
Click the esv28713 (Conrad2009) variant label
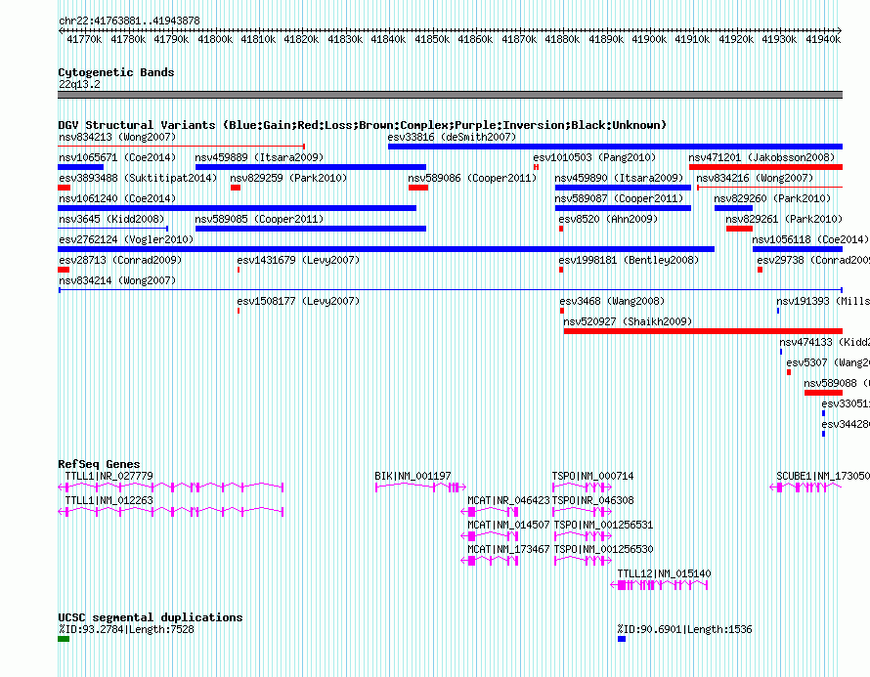[120, 260]
